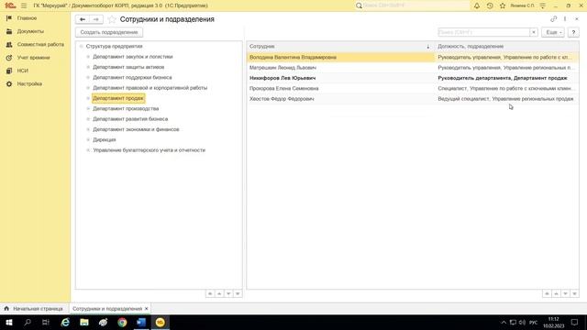Open service settings lines icon in title bar
Viewport: 587px width, 330px height.
542,5
